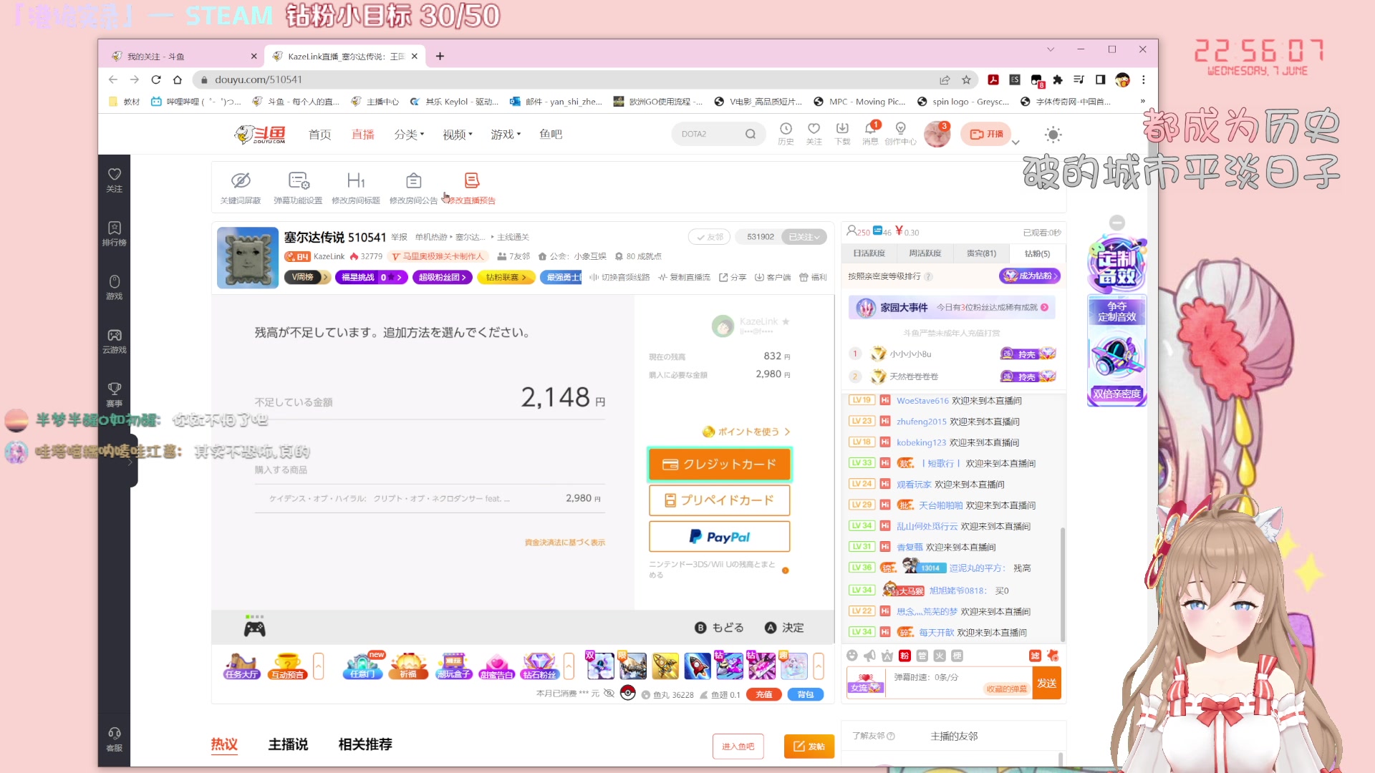Switch to 周活跃度 tab

tap(925, 253)
